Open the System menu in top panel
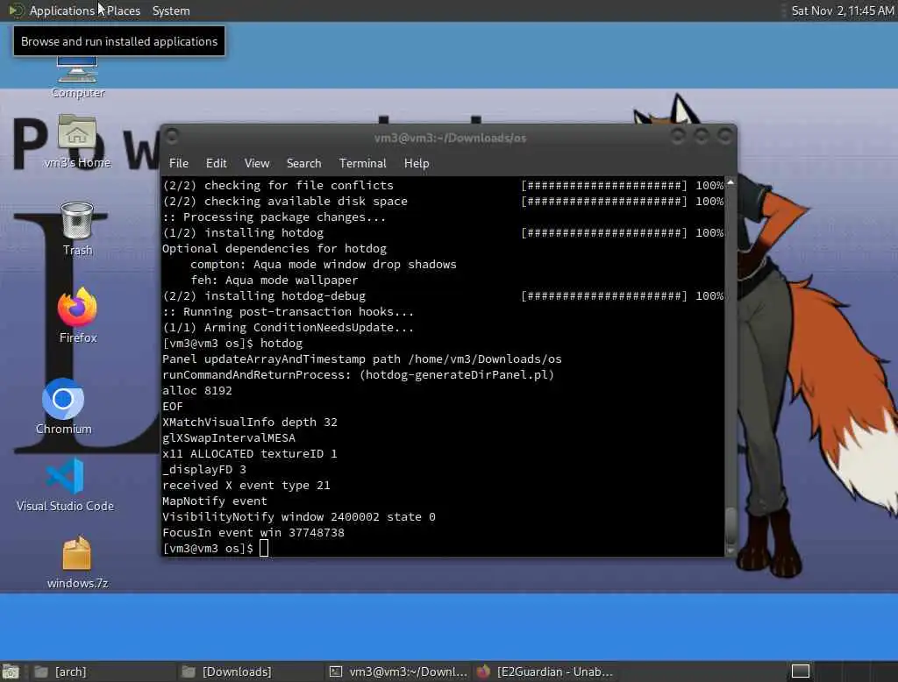 click(171, 11)
